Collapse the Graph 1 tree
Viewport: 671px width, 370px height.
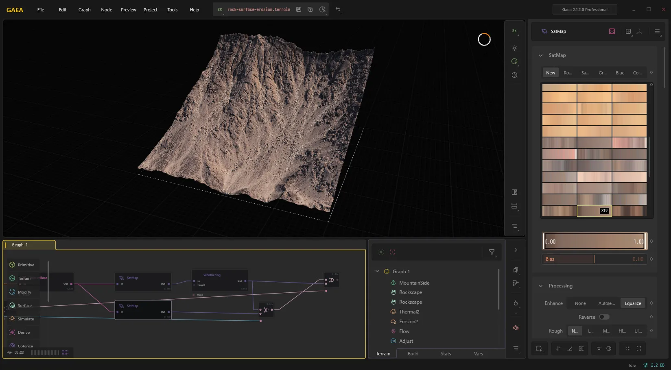(x=377, y=271)
